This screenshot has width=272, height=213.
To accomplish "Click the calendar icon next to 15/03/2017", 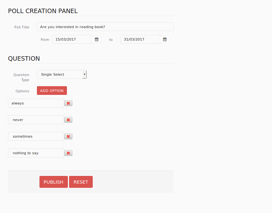I will pos(97,39).
